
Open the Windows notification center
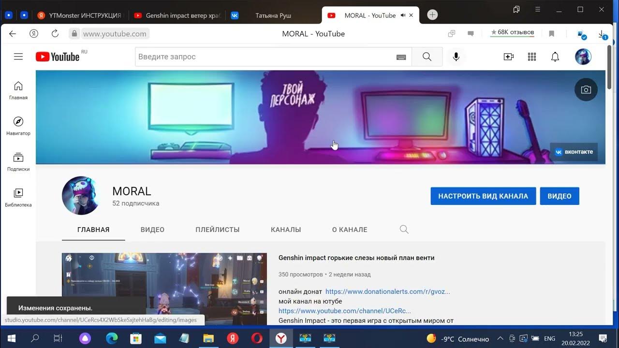[603, 338]
